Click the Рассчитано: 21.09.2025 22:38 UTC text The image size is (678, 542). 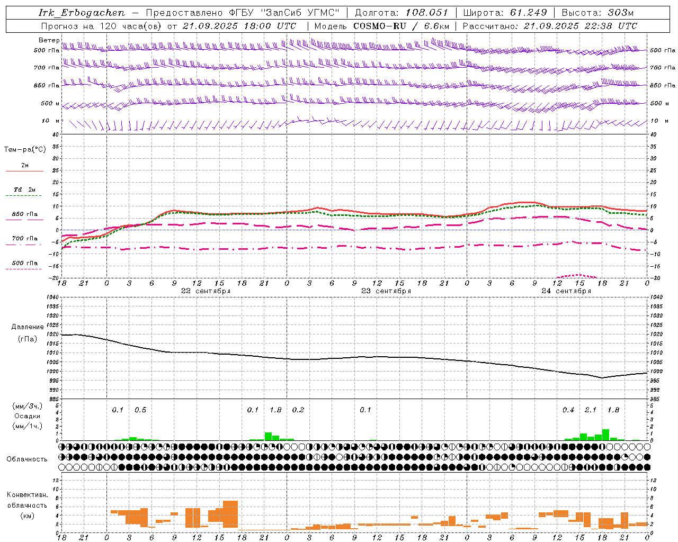coord(550,26)
